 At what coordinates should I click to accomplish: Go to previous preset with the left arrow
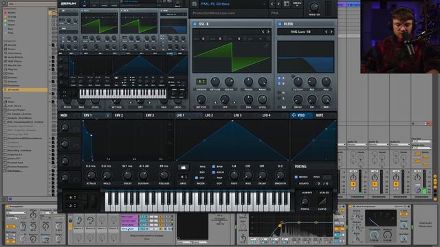(272, 4)
